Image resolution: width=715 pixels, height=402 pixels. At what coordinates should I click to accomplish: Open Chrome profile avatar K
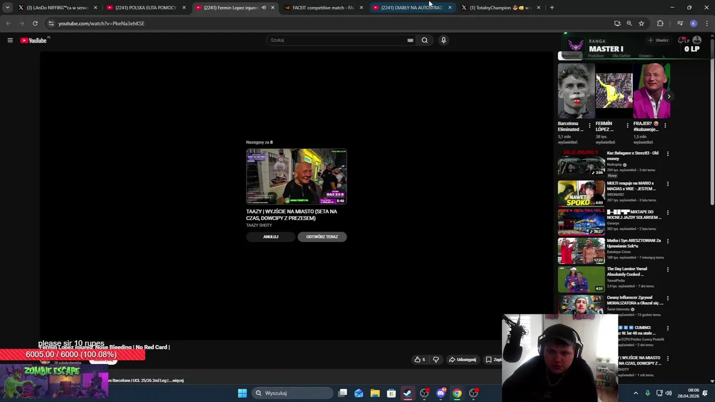[x=693, y=23]
